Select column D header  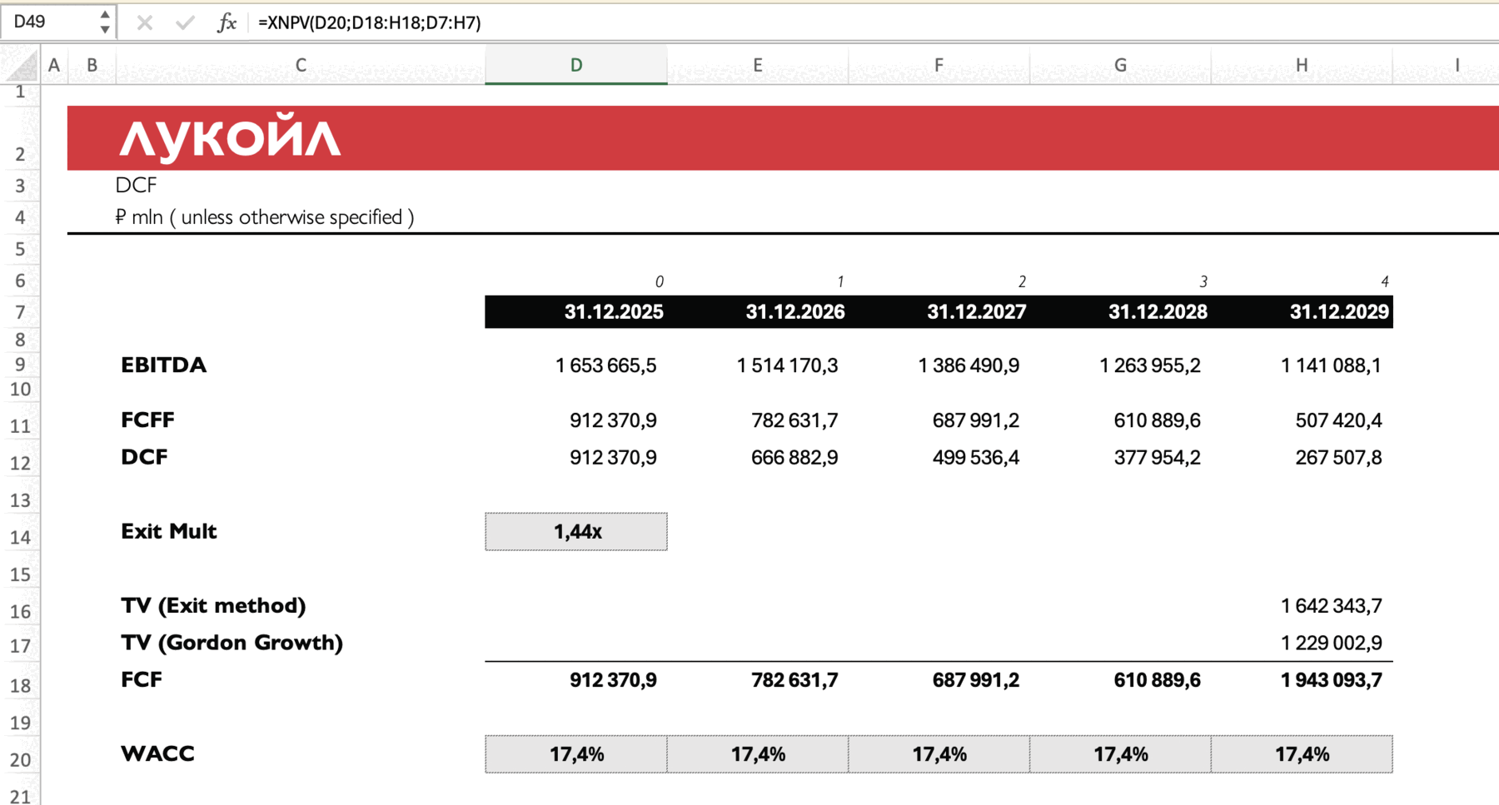point(576,65)
